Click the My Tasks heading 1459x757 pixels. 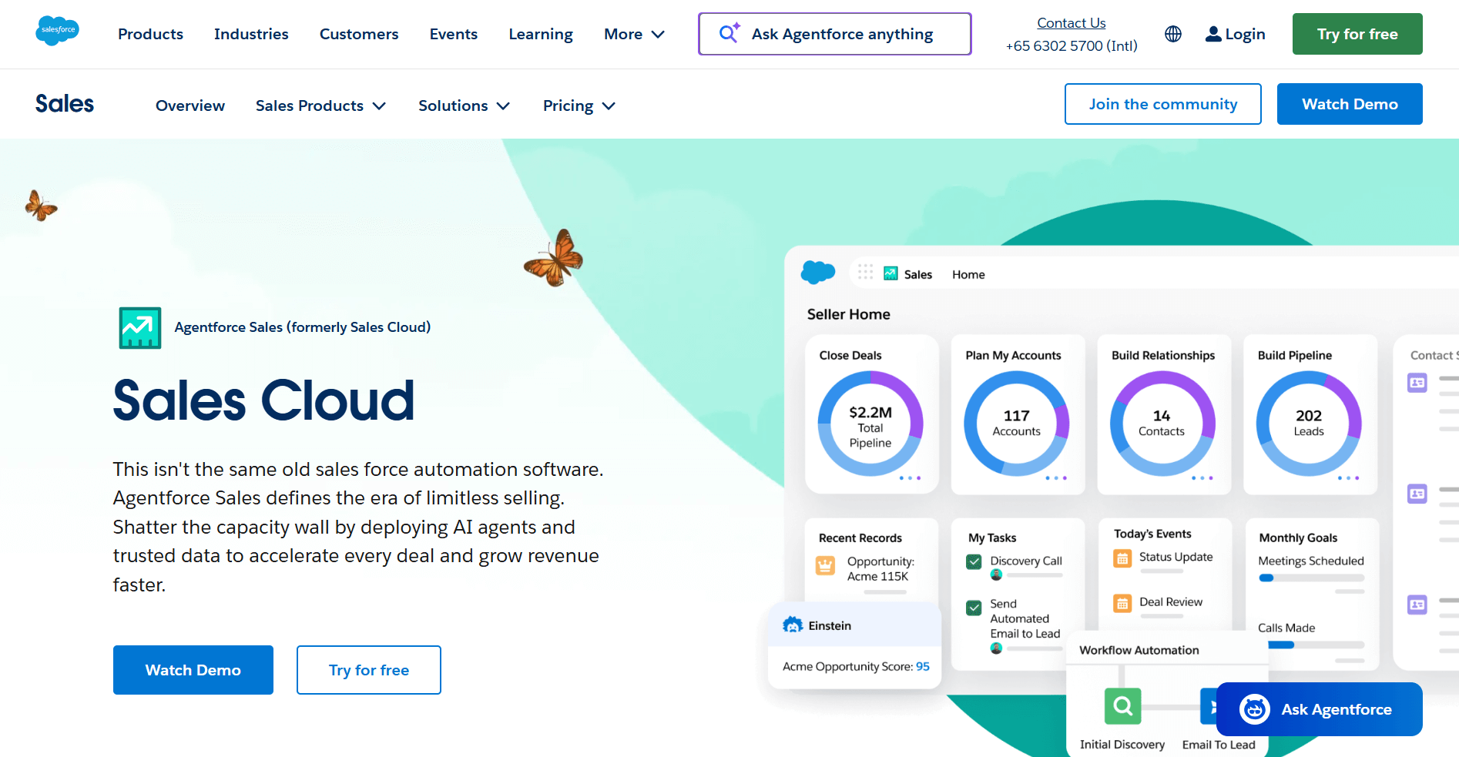(992, 538)
